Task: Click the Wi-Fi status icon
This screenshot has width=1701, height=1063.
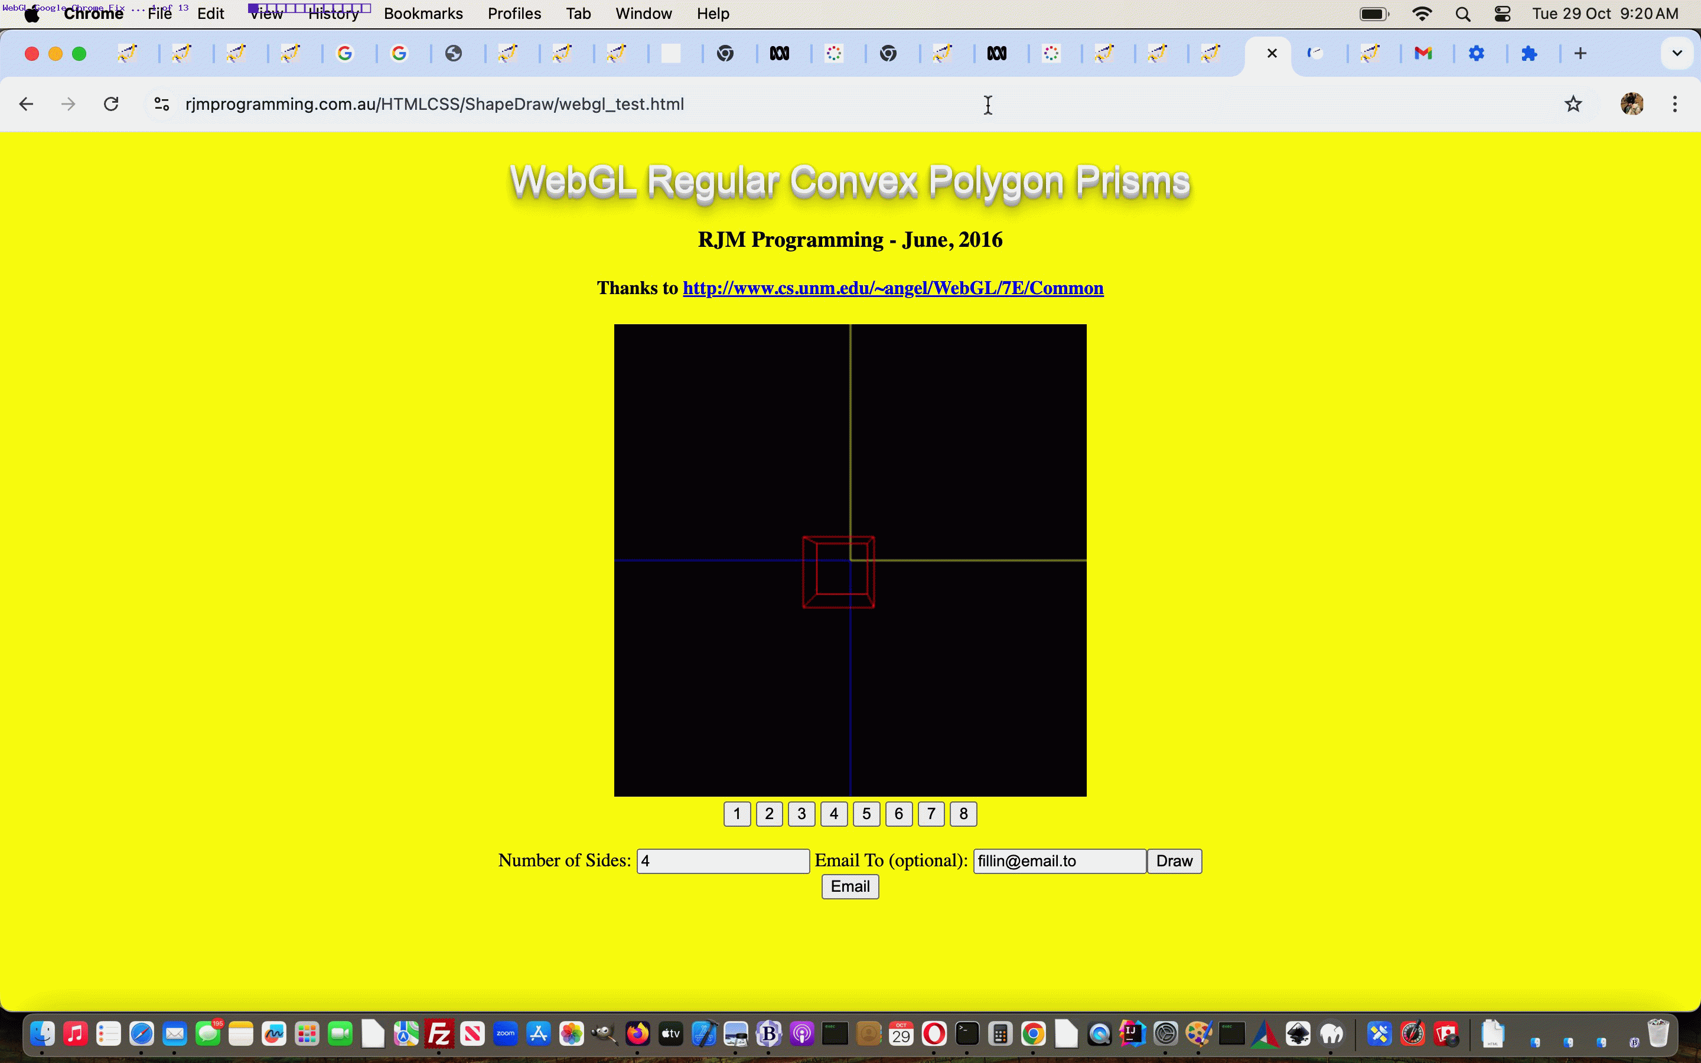Action: pyautogui.click(x=1422, y=14)
